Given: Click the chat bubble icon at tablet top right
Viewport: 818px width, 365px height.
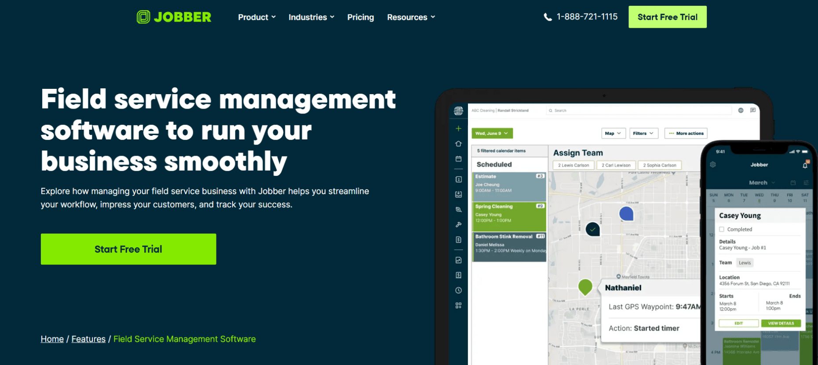Looking at the screenshot, I should (753, 110).
